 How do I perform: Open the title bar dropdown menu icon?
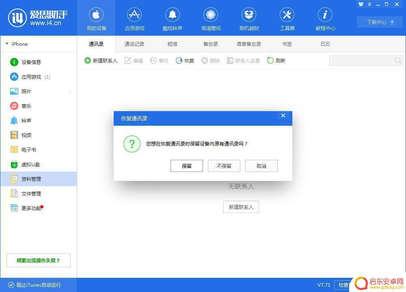tap(369, 4)
